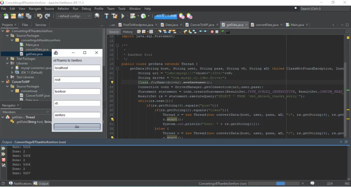351x187 pixels.
Task: Click the xenforo field in vbThanks window
Action: [77, 115]
